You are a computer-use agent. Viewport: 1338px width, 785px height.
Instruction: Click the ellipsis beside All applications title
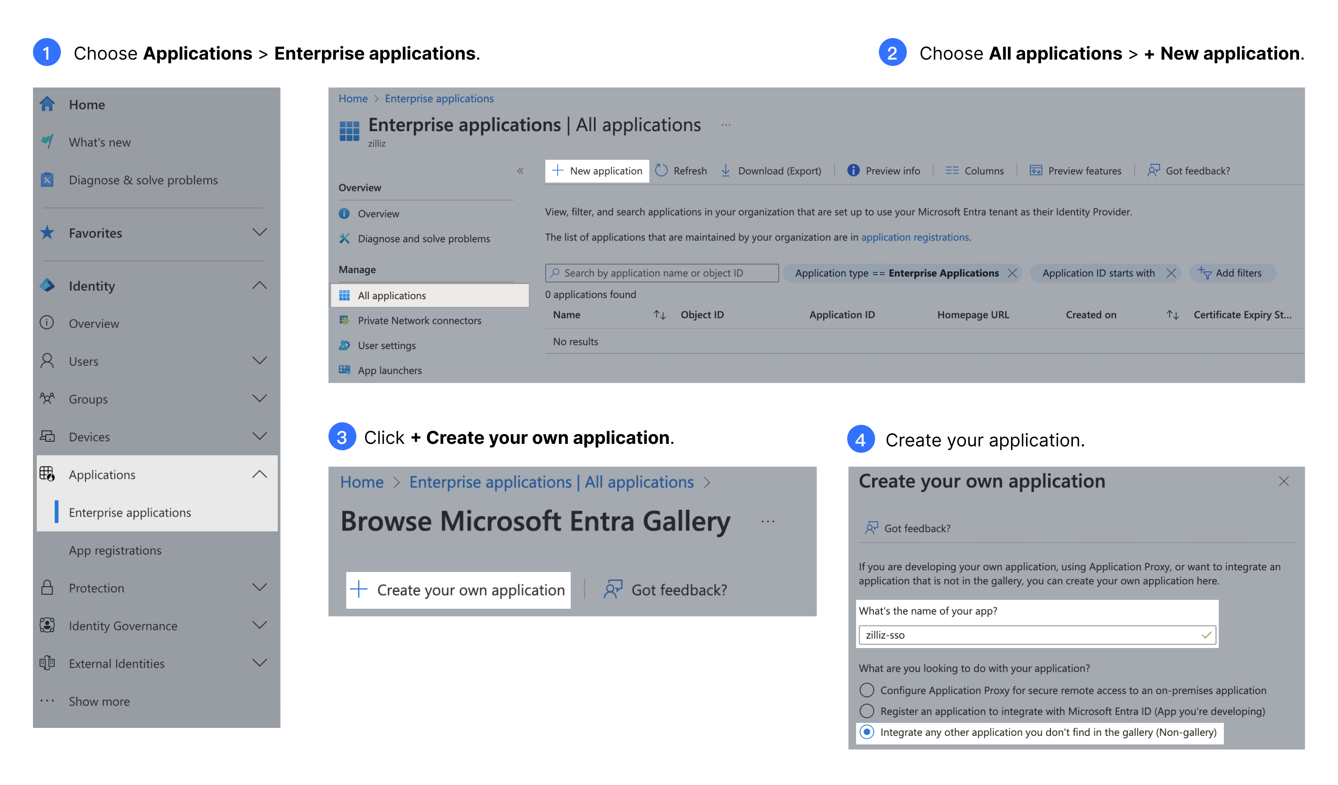(x=726, y=126)
